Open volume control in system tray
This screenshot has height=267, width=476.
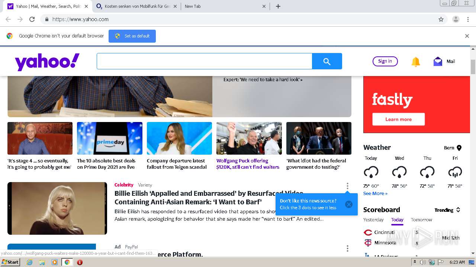point(423,262)
